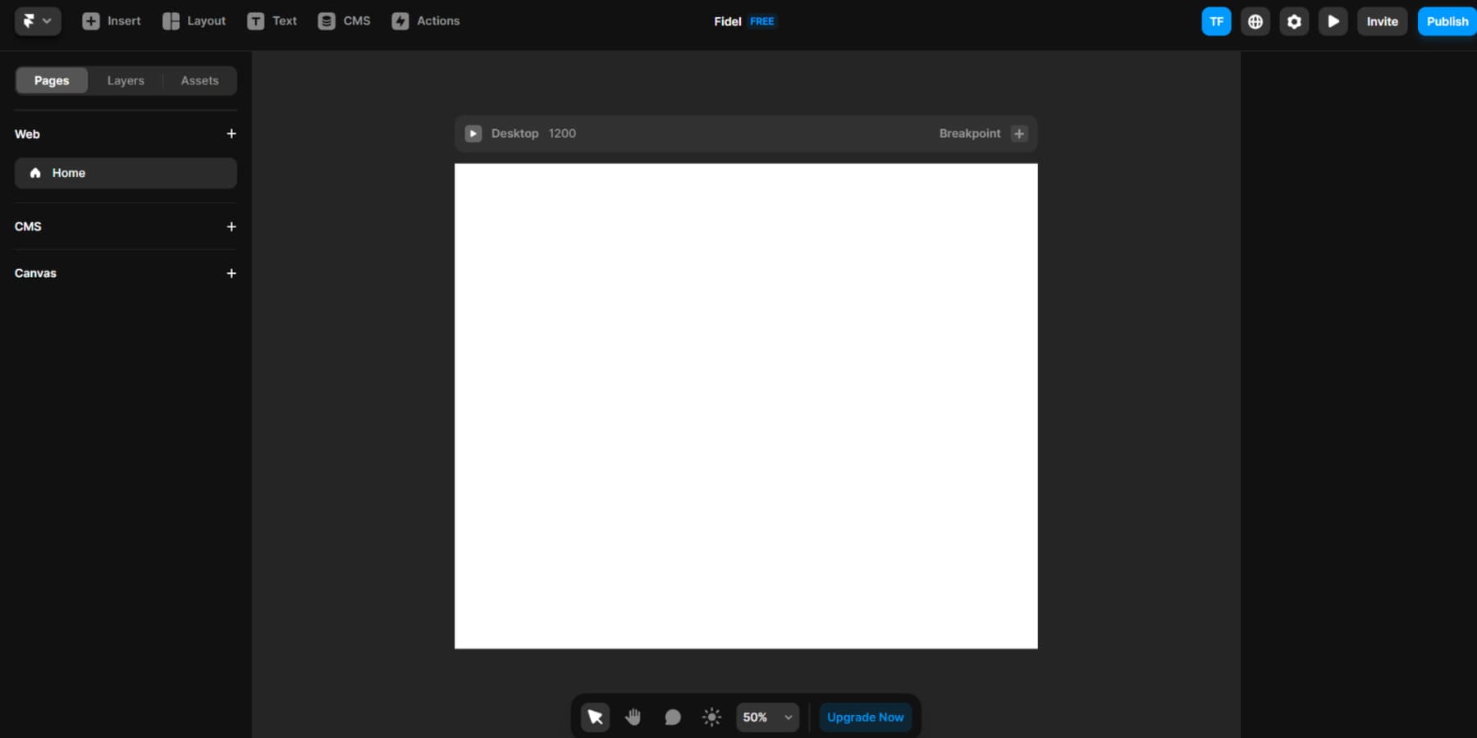The width and height of the screenshot is (1477, 738).
Task: Switch to the Layers tab
Action: point(125,80)
